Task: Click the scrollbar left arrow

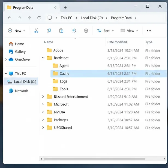Action: pyautogui.click(x=41, y=159)
